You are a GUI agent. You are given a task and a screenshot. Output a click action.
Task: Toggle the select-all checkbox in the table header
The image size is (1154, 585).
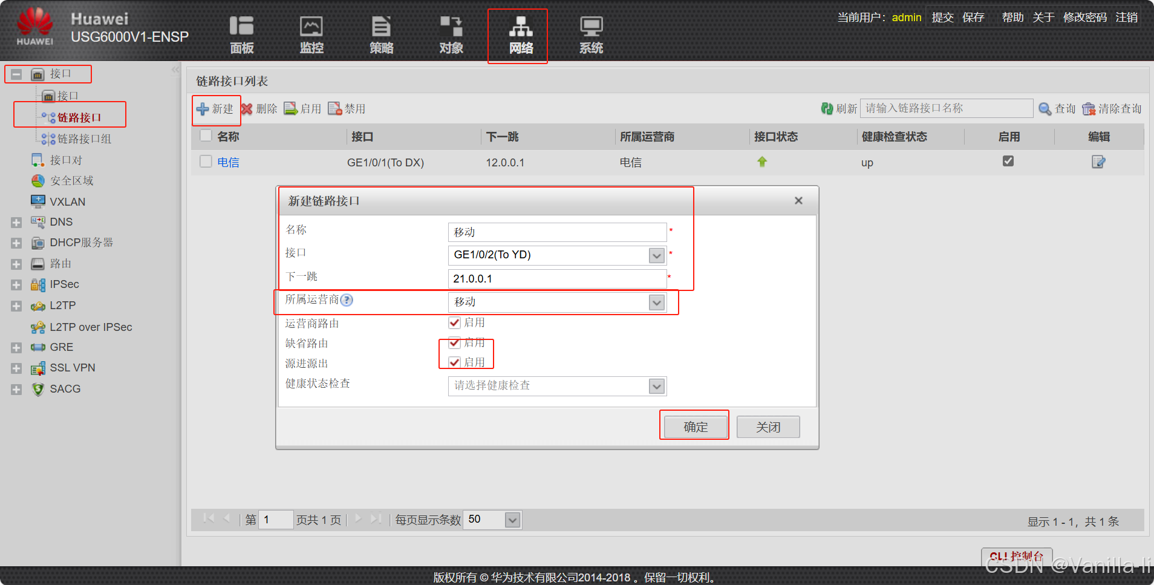click(206, 136)
